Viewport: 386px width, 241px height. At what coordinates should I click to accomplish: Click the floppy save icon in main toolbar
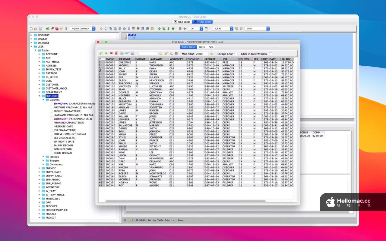pyautogui.click(x=40, y=29)
